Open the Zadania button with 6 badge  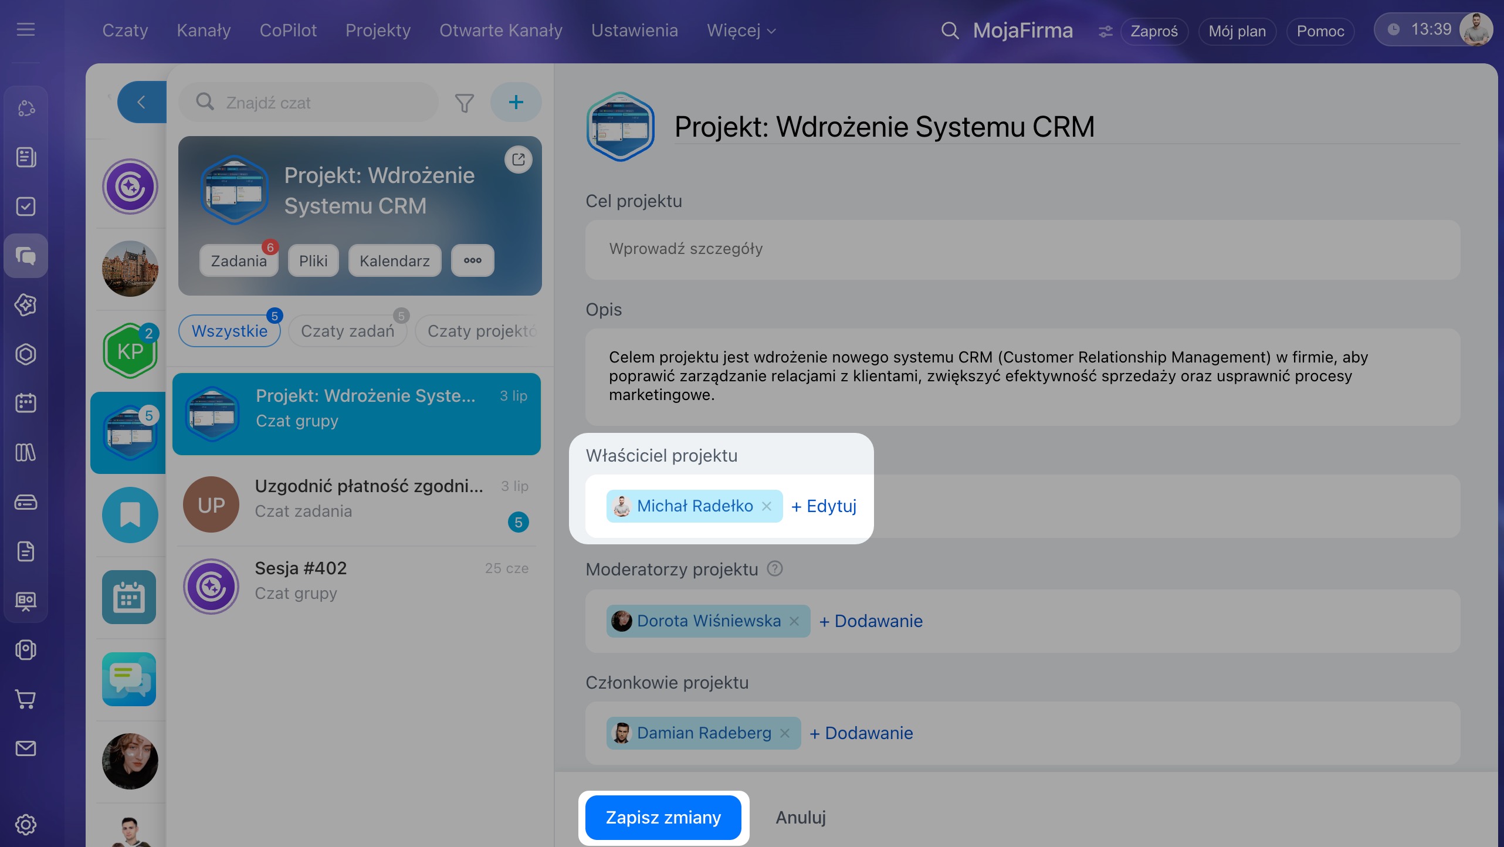239,260
